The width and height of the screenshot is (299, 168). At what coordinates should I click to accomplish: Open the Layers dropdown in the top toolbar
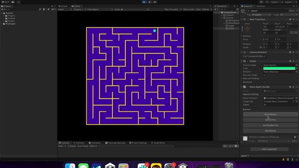[x=277, y=2]
